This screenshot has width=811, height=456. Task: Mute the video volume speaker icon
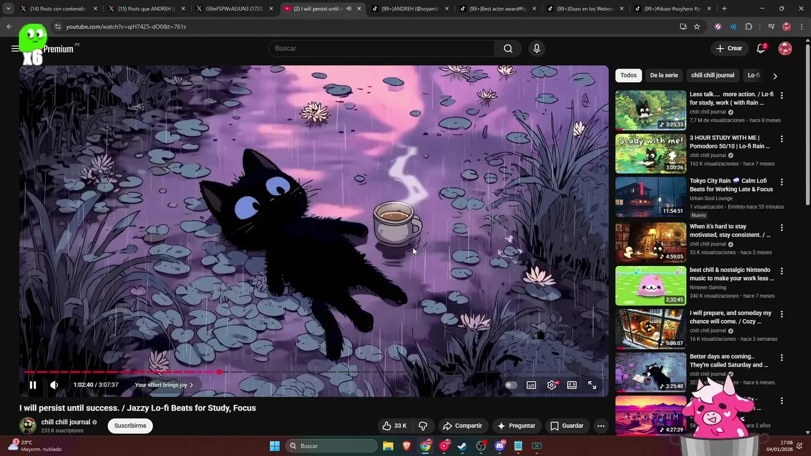click(54, 385)
